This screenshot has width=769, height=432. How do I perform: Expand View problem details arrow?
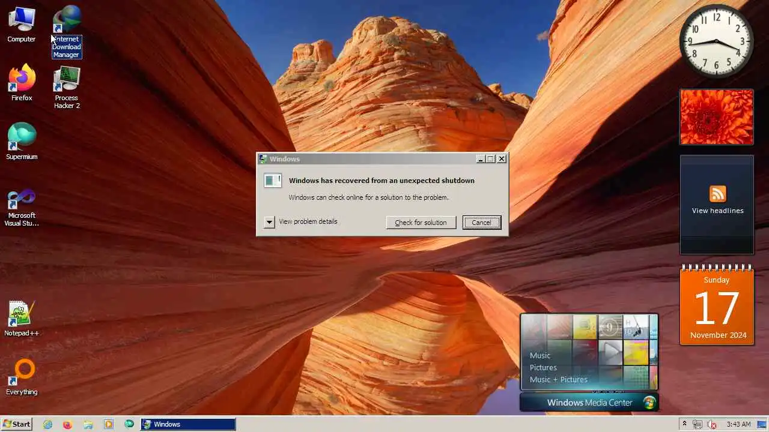[x=269, y=222]
